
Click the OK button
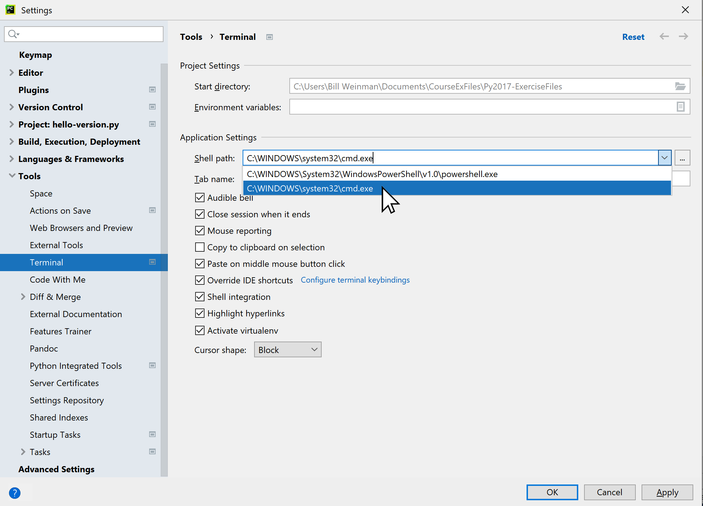pos(552,492)
